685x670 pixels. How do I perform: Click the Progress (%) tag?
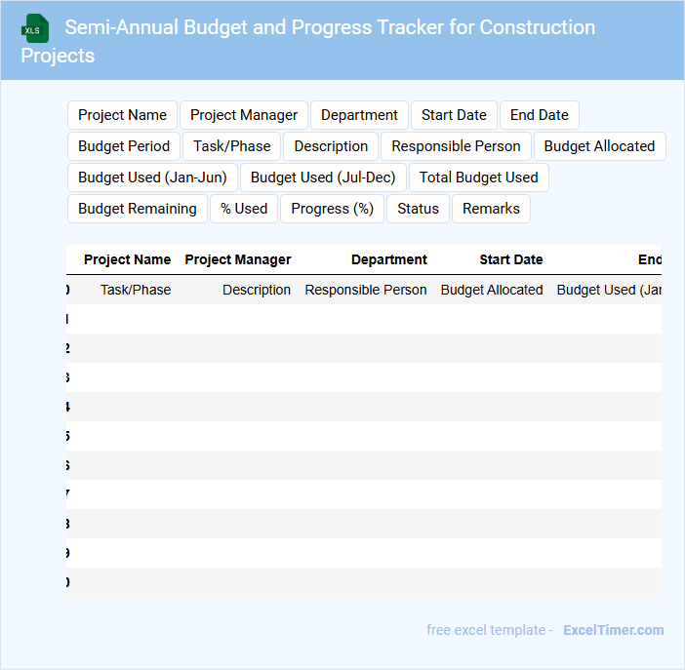tap(332, 209)
